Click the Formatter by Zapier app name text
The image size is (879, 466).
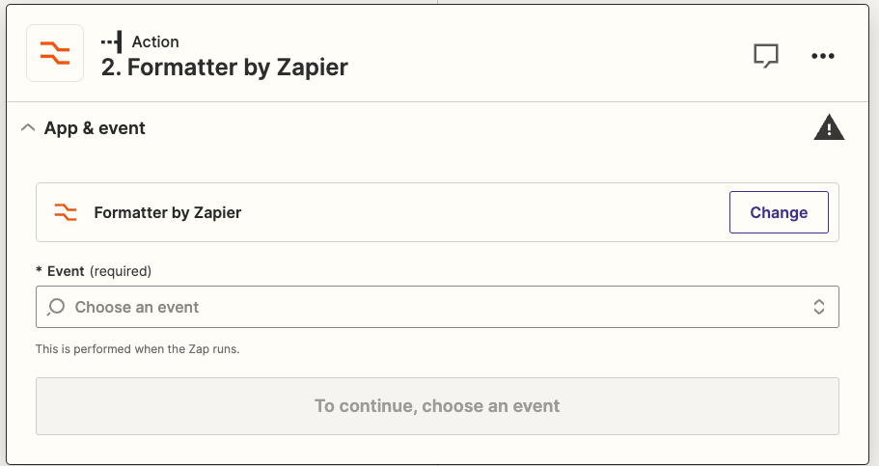pos(168,212)
